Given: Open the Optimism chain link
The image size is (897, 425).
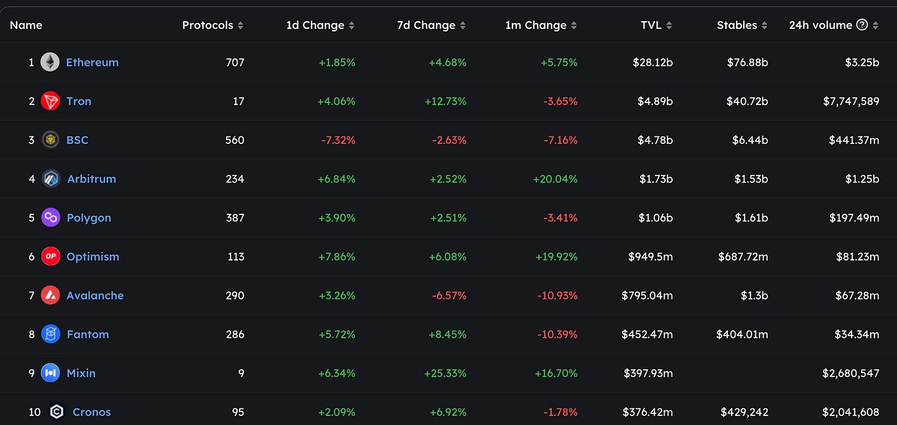Looking at the screenshot, I should coord(93,256).
